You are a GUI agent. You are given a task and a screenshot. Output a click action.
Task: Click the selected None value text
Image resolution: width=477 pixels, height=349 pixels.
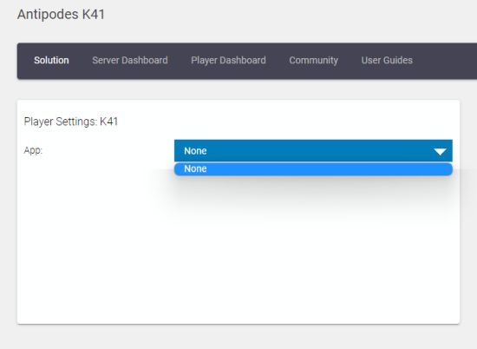click(195, 151)
